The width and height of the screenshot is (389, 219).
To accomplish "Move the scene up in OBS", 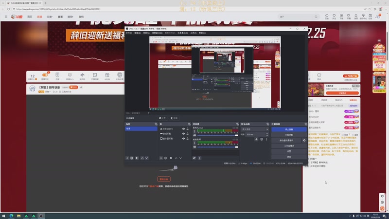I will [142, 158].
